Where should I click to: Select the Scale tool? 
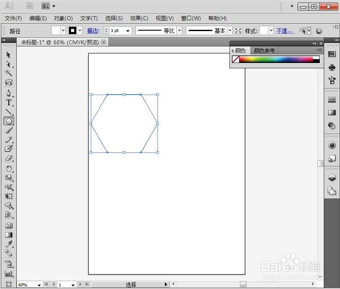(x=9, y=178)
